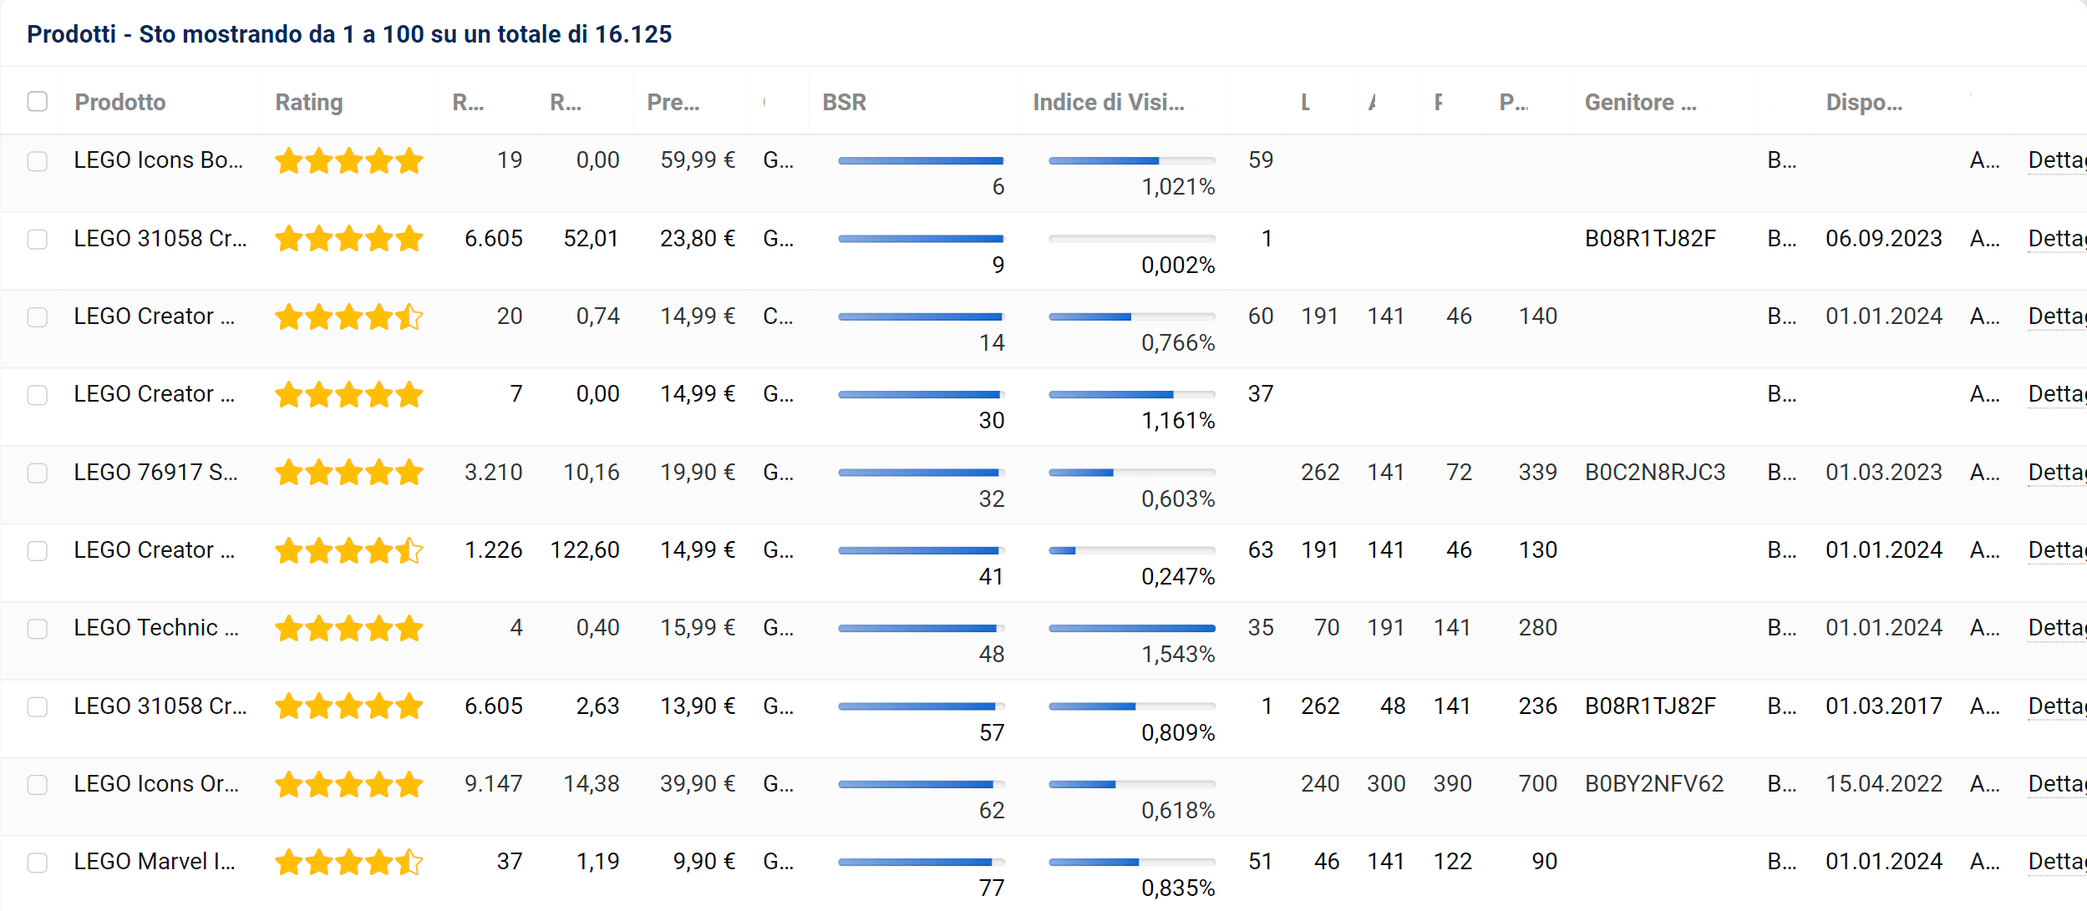2087x911 pixels.
Task: Check the LEGO Creator row with BSR 41
Action: point(38,550)
